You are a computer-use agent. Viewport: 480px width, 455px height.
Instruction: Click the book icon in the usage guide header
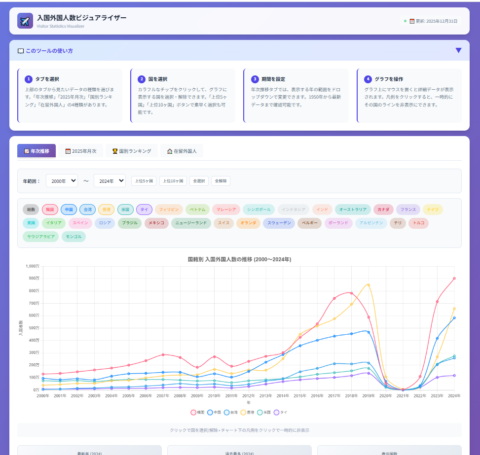[x=21, y=51]
